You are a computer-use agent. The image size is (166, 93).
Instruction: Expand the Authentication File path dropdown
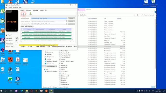(66, 24)
